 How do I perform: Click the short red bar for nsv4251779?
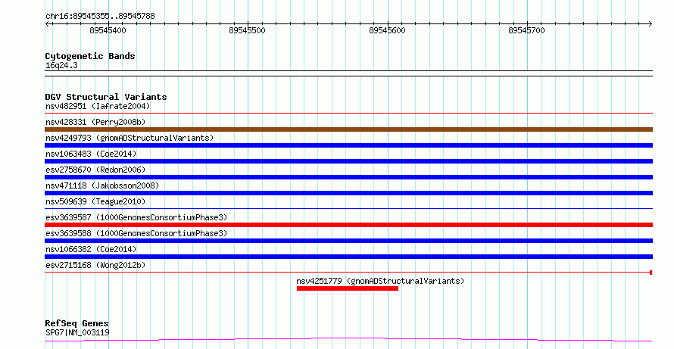click(348, 288)
